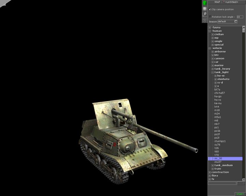Click the rotation lock angle value field
Viewport: 246px width, 196px height.
[x=240, y=16]
